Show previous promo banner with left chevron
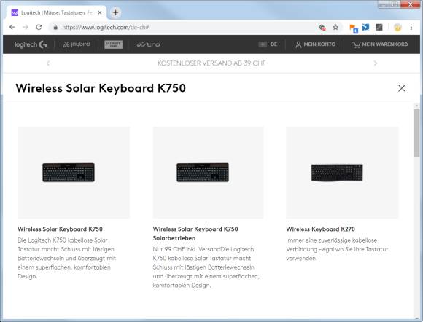The height and width of the screenshot is (322, 423). pyautogui.click(x=48, y=63)
